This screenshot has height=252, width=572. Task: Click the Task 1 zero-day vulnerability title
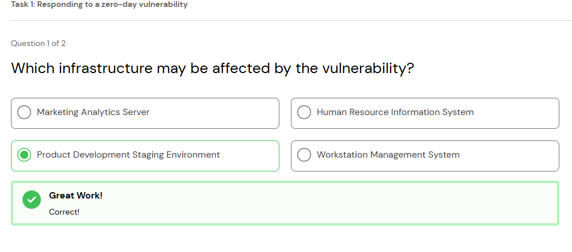[x=99, y=5]
